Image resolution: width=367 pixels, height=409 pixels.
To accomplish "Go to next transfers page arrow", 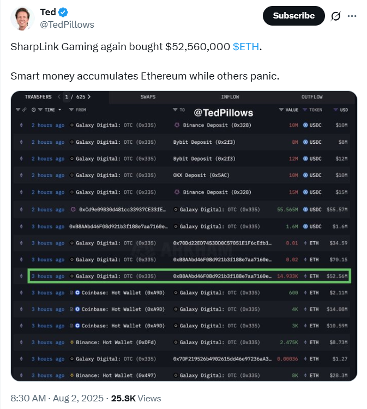I will (x=89, y=97).
